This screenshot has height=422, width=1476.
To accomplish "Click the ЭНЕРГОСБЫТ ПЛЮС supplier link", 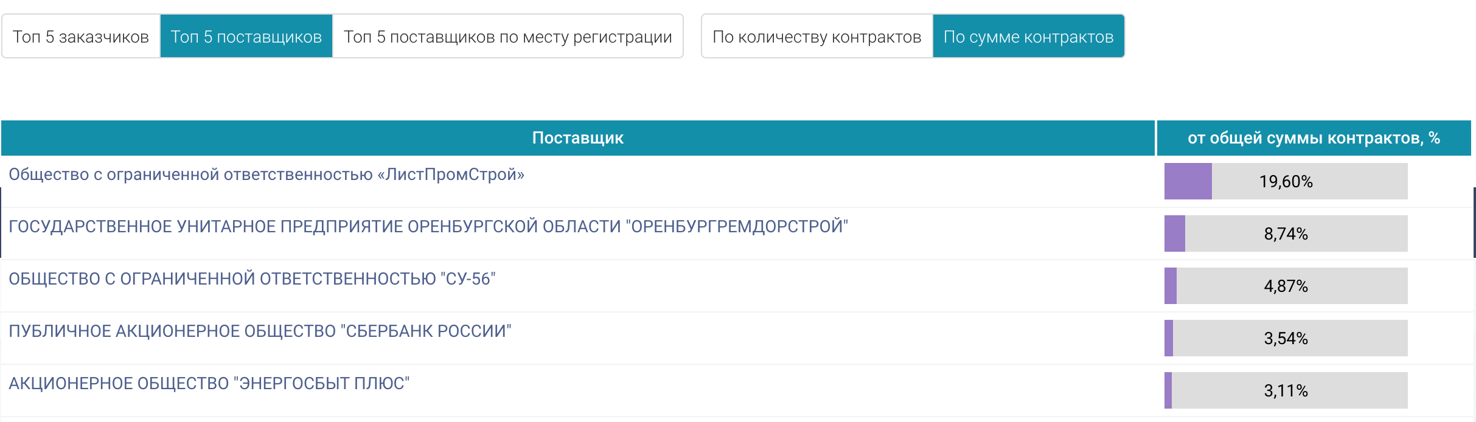I will [209, 384].
